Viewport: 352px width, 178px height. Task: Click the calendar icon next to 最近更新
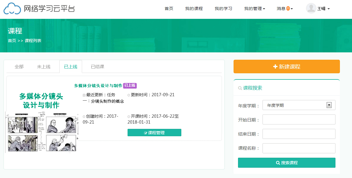click(84, 95)
